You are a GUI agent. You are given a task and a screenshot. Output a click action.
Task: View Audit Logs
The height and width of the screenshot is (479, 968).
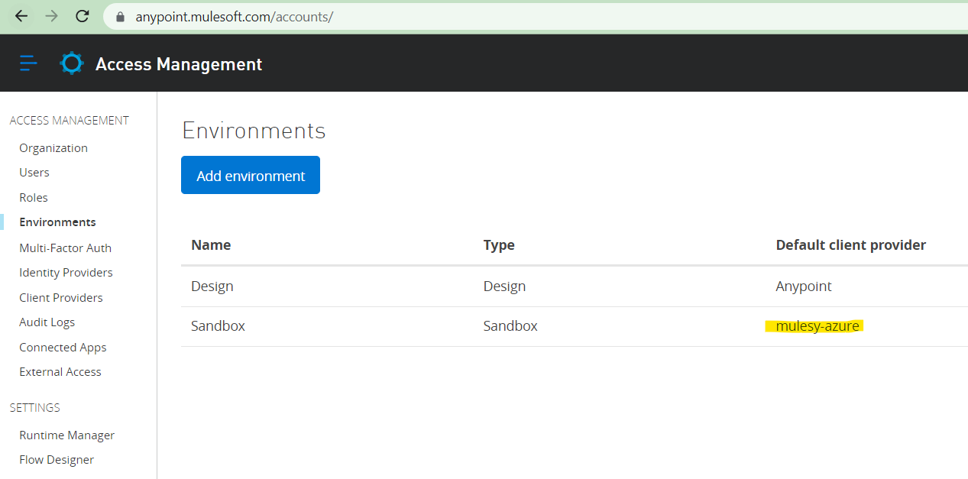click(47, 322)
